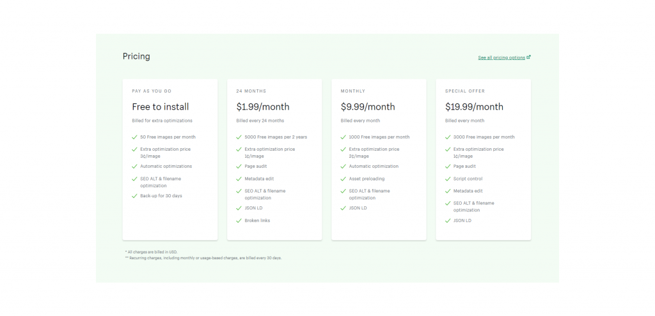Select the MONTHLY plan label
655x316 pixels.
tap(353, 91)
